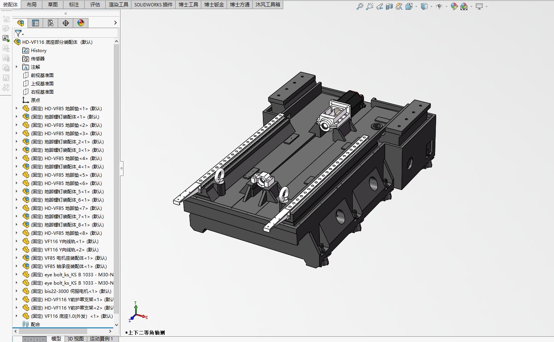The image size is (554, 342).
Task: Click the Apply Scene icon
Action: pos(464,6)
